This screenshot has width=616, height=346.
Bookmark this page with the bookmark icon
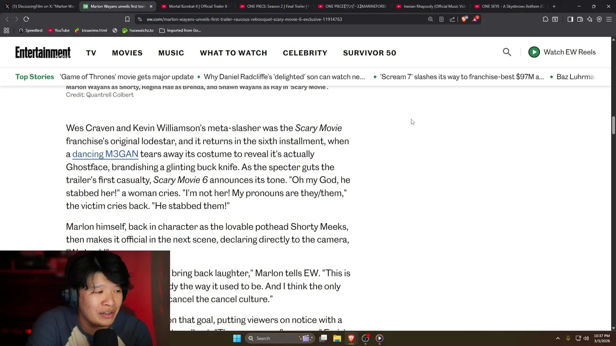click(127, 19)
